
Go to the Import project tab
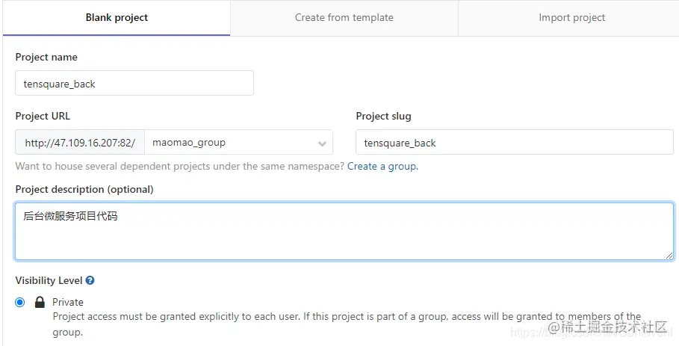pos(571,18)
